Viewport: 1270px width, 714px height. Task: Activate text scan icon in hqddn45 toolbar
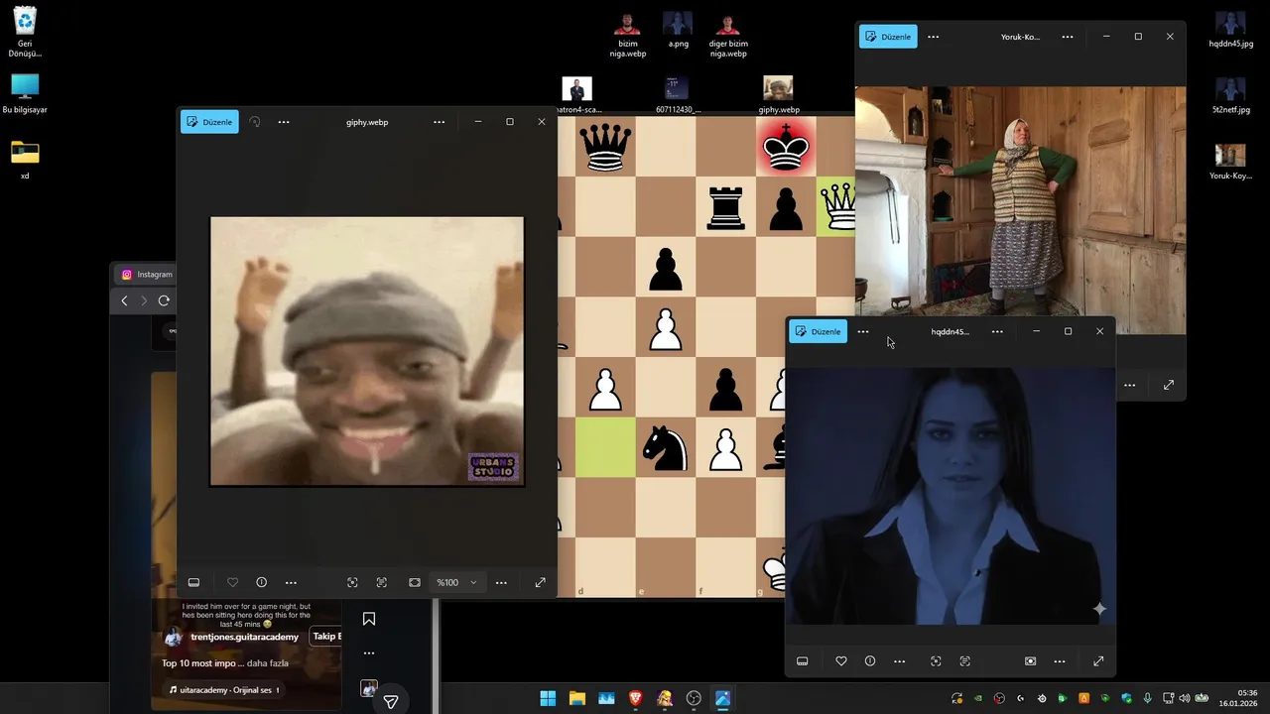[965, 660]
